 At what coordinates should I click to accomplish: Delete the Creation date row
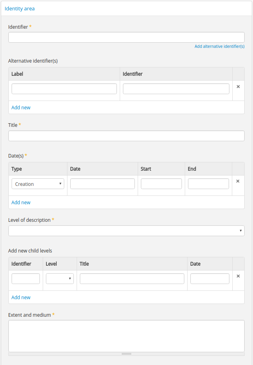(238, 181)
